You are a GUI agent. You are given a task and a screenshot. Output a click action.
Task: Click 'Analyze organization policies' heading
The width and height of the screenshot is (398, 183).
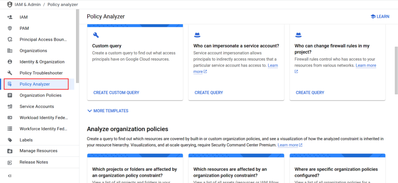[x=127, y=129]
